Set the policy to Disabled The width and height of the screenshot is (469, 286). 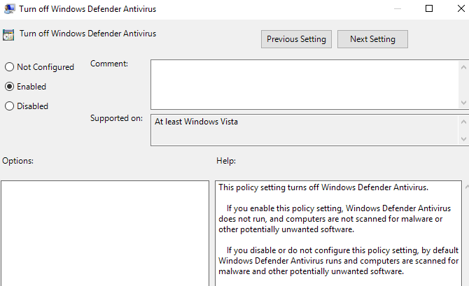coord(9,106)
